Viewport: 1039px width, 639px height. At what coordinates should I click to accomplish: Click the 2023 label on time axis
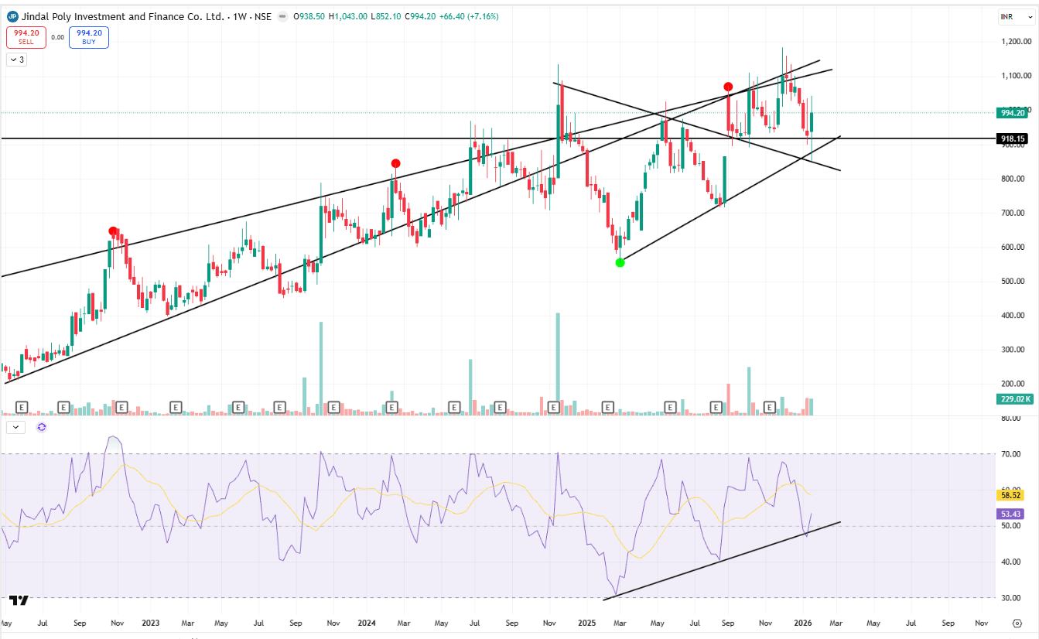point(150,623)
